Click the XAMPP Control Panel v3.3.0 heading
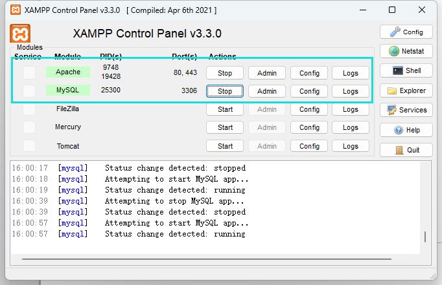This screenshot has width=442, height=285. [x=147, y=34]
